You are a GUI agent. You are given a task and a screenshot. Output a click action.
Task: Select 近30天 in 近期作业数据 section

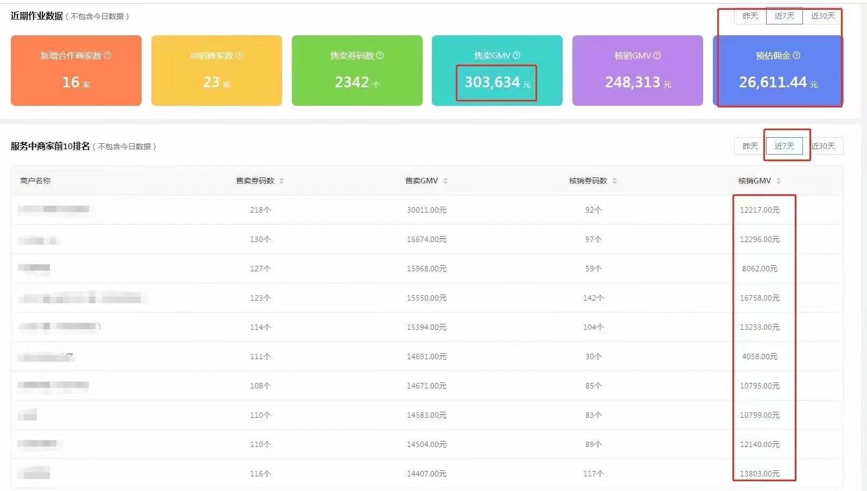[823, 16]
